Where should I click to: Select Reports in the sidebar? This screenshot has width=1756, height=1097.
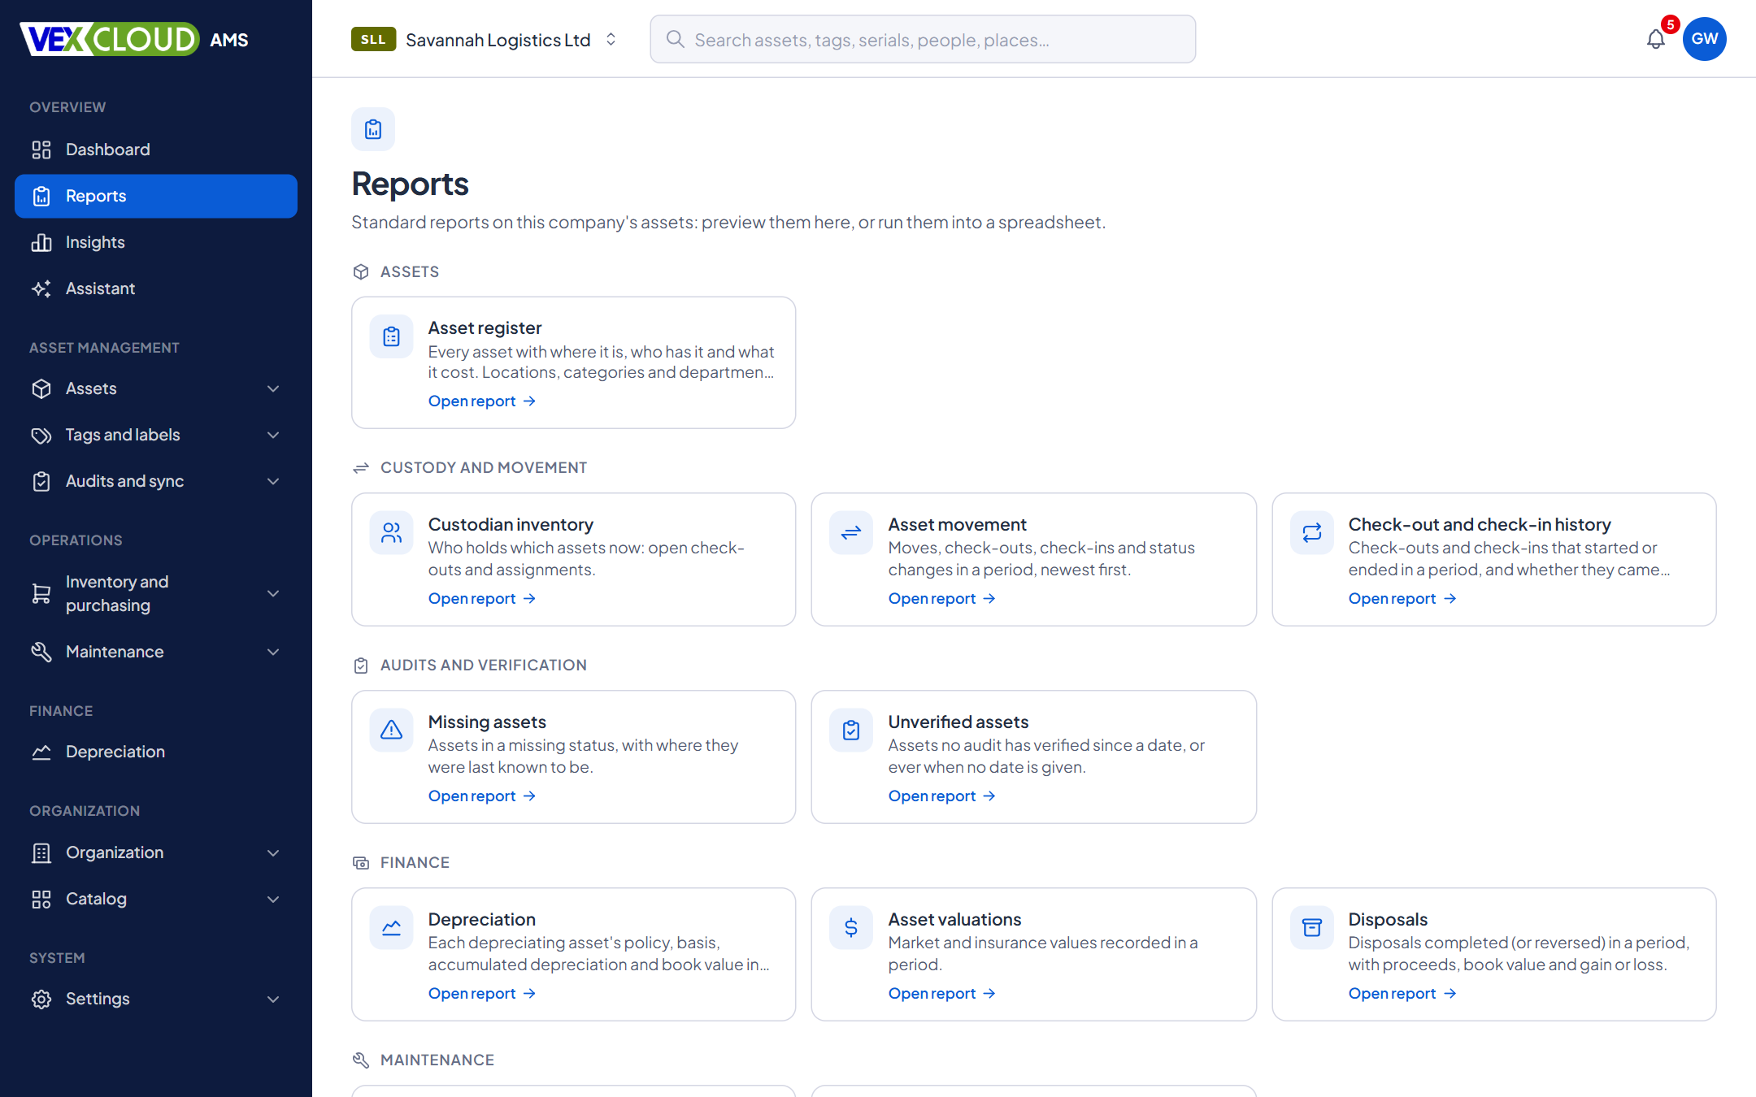(156, 196)
